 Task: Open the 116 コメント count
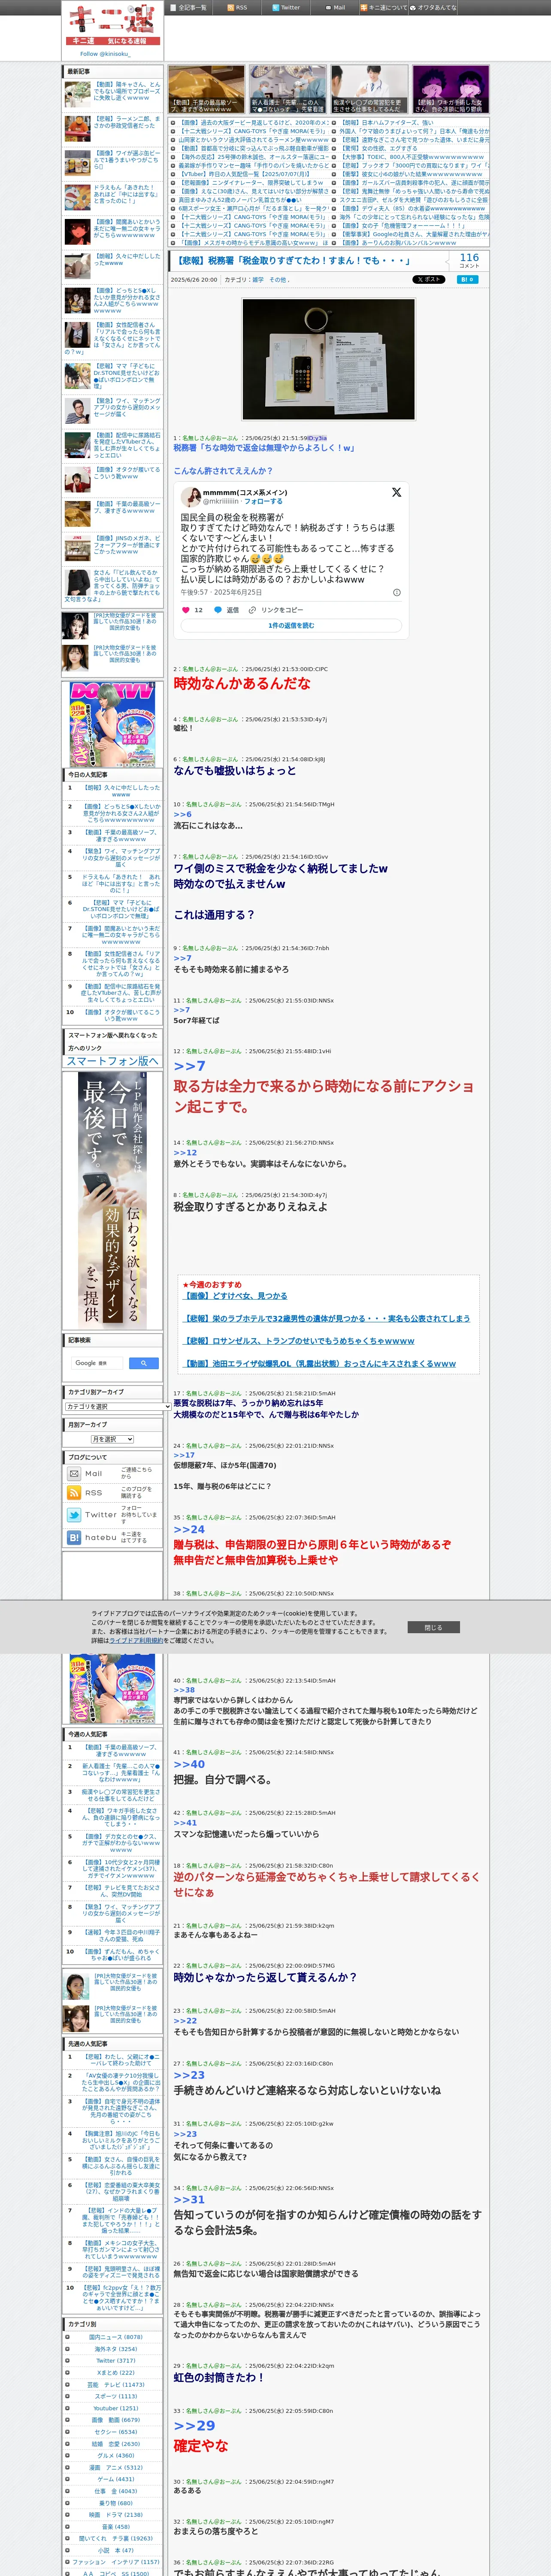(x=469, y=260)
